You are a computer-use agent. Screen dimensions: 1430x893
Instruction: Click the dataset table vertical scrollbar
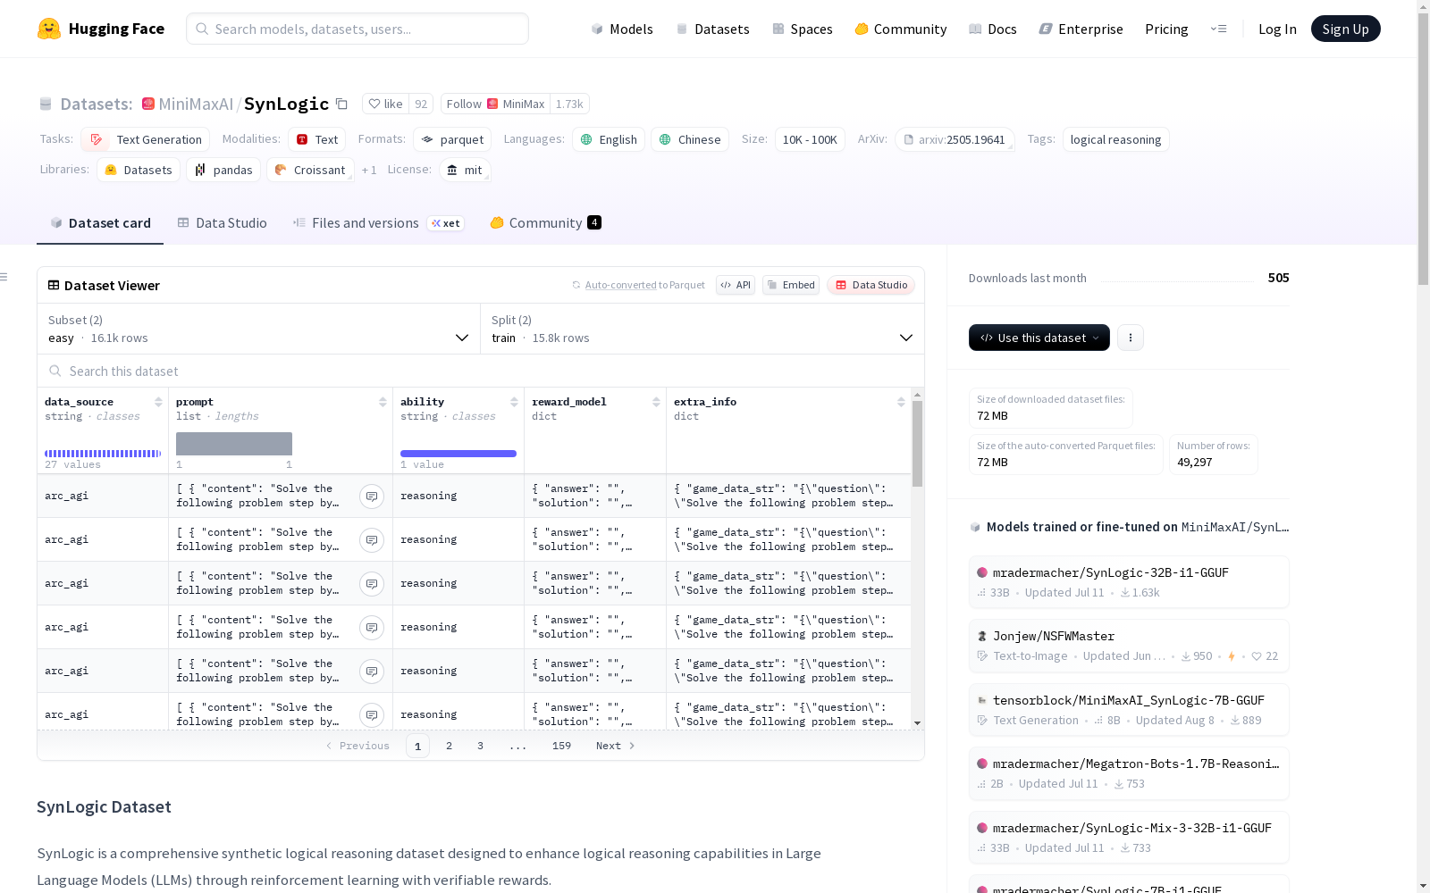pos(917,444)
